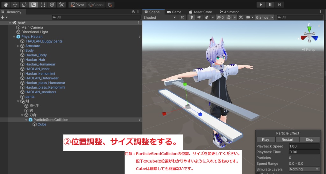Screen dimensions: 326x174
Task: Expand the Armature node
Action: (x=18, y=46)
